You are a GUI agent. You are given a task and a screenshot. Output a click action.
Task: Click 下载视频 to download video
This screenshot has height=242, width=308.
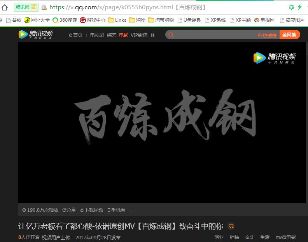click(x=92, y=210)
